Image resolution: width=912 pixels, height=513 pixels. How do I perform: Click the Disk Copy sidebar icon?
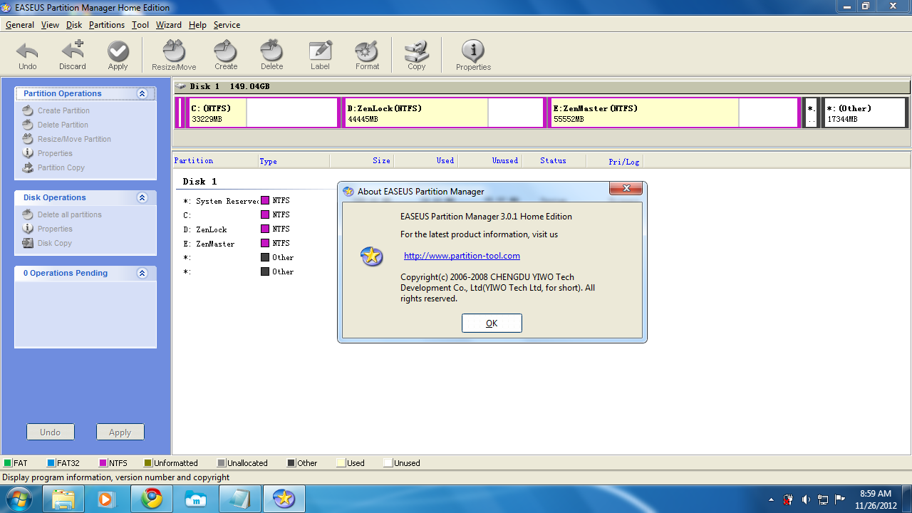[28, 243]
